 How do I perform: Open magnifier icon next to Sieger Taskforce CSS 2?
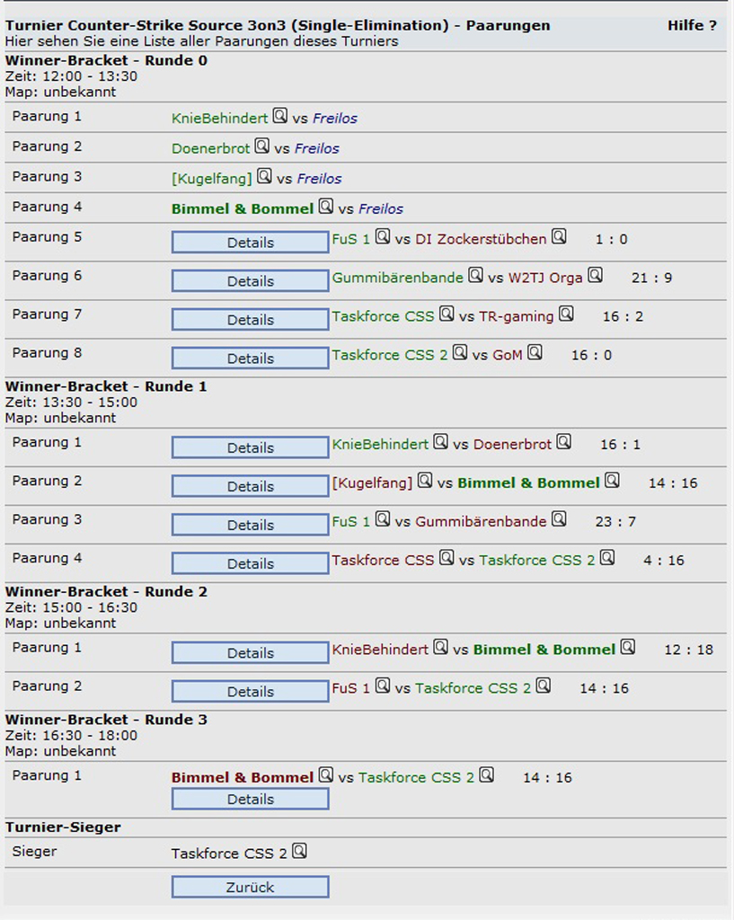pyautogui.click(x=299, y=851)
